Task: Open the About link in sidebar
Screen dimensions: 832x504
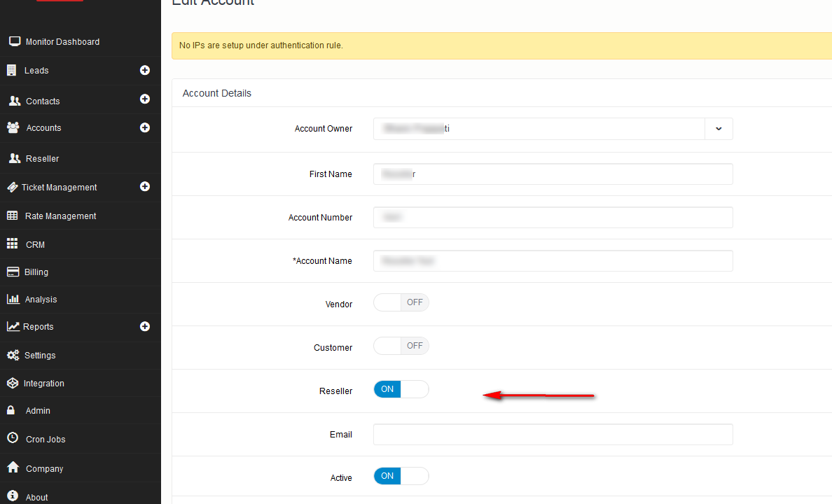Action: (x=36, y=497)
